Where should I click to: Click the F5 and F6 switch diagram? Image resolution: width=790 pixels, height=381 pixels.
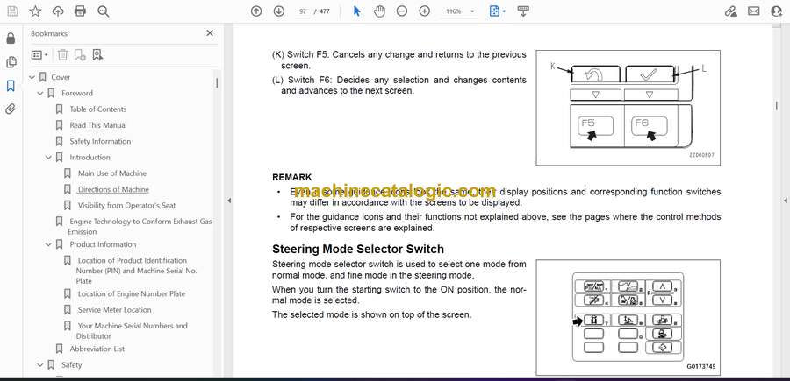click(628, 108)
